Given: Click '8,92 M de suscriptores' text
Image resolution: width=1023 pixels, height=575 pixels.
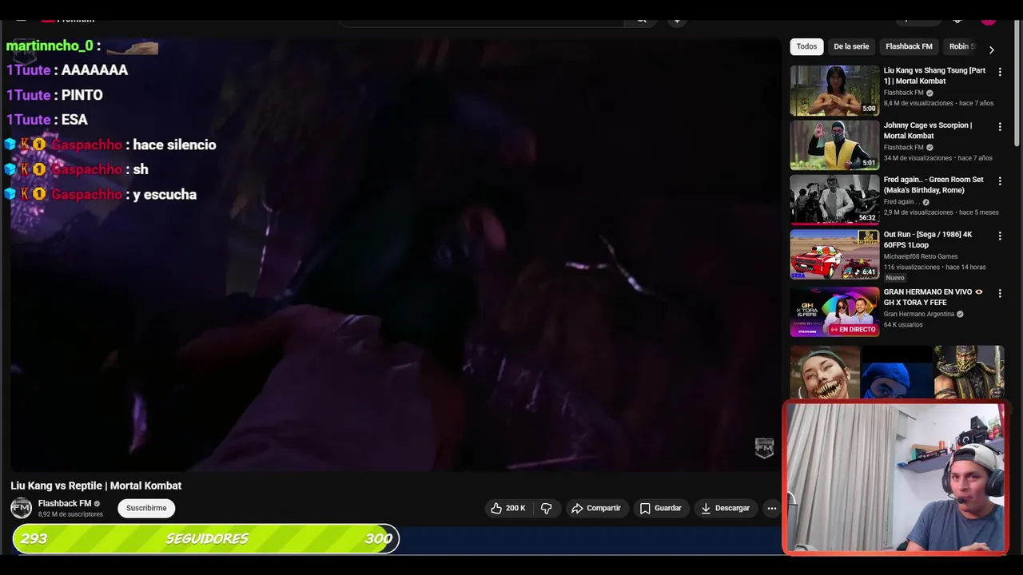Looking at the screenshot, I should tap(70, 514).
